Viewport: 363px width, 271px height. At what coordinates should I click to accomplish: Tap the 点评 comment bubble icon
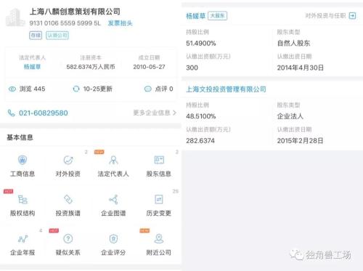tap(147, 89)
